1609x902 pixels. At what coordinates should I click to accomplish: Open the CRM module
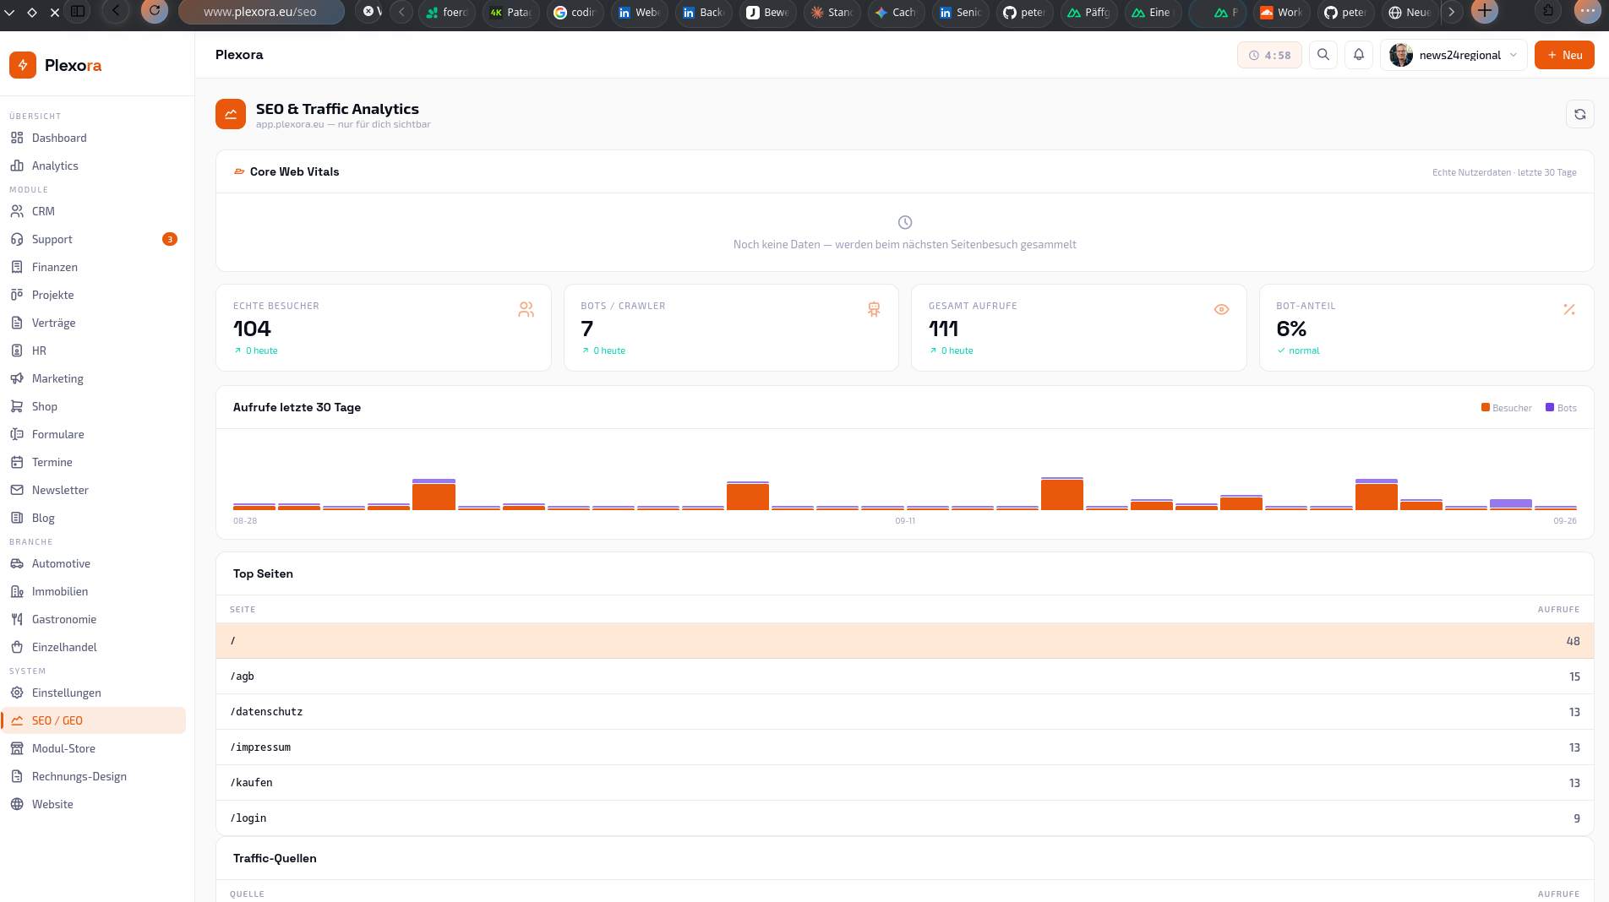(x=93, y=211)
